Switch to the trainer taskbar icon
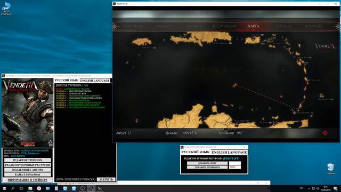The image size is (341, 192). [100, 188]
